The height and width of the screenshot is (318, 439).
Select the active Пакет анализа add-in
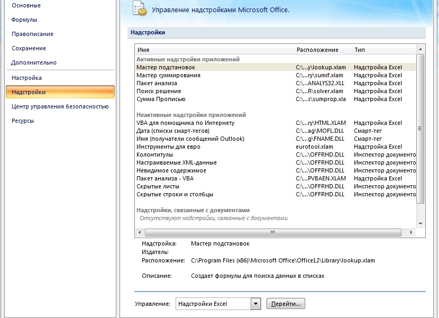(276, 83)
